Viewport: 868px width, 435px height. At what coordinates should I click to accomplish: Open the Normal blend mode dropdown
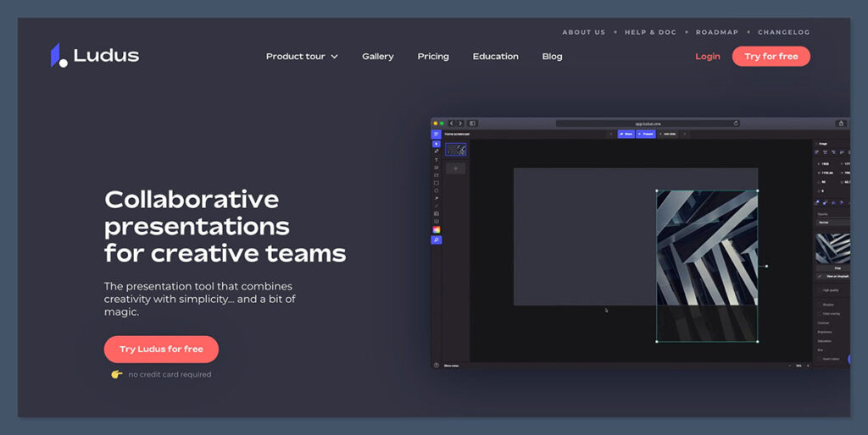(833, 223)
